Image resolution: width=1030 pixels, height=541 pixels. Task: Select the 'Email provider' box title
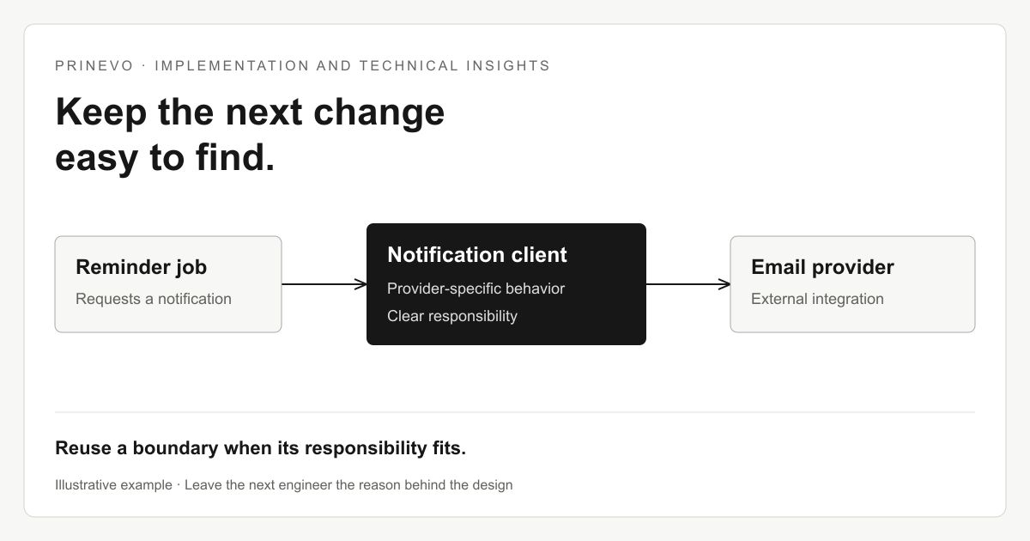[x=822, y=267]
